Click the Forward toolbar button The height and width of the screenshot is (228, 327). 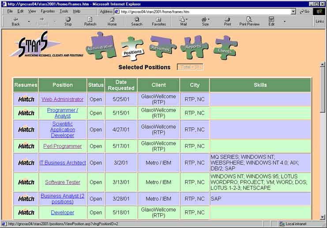(x=42, y=22)
